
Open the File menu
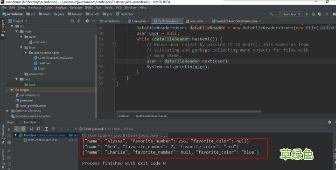pos(4,7)
